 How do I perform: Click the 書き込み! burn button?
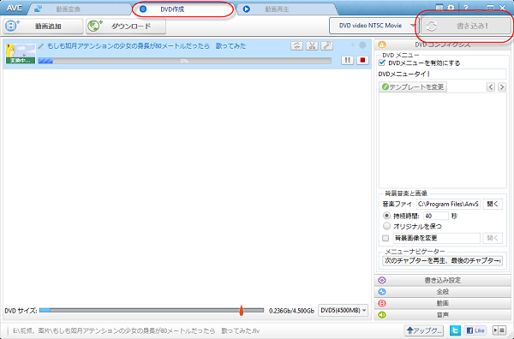[x=466, y=27]
